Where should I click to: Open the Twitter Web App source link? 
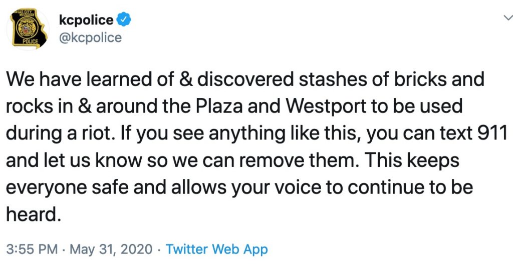click(x=217, y=249)
